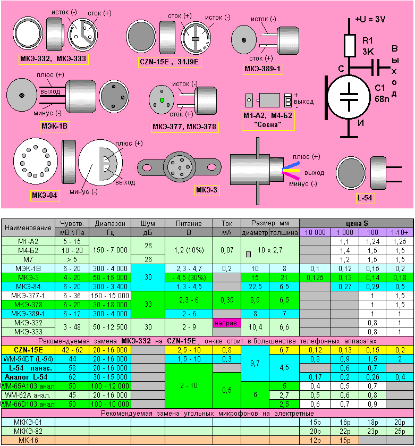The image size is (415, 446).
Task: Click the МКЭ-3 microphone drawing with mounting flange
Action: (x=180, y=167)
